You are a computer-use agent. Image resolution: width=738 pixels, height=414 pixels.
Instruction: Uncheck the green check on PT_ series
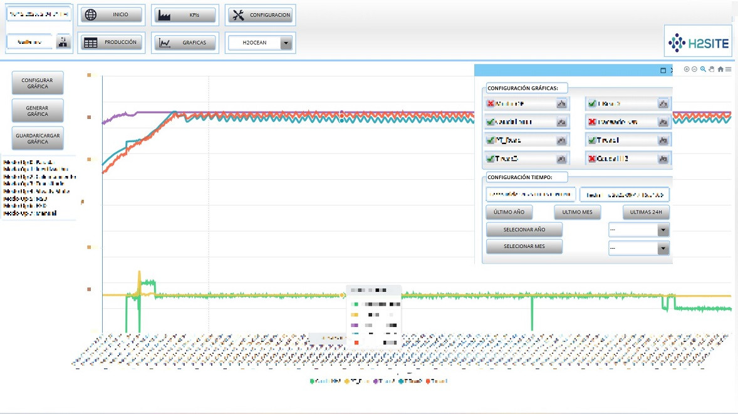491,141
